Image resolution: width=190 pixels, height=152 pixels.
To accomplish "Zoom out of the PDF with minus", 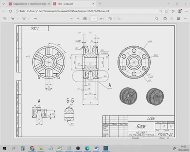I will pyautogui.click(x=72, y=19).
